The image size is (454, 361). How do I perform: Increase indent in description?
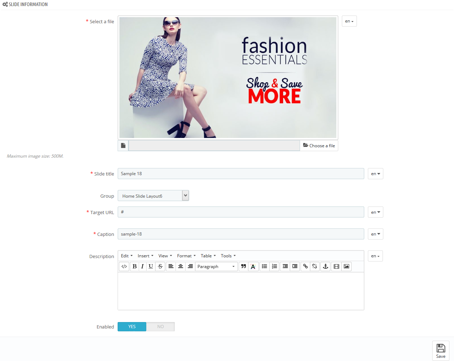point(295,266)
